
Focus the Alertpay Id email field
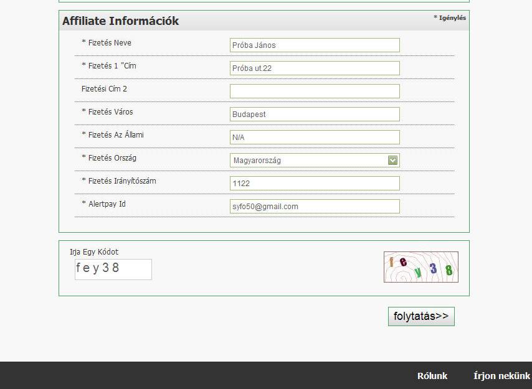pyautogui.click(x=315, y=206)
